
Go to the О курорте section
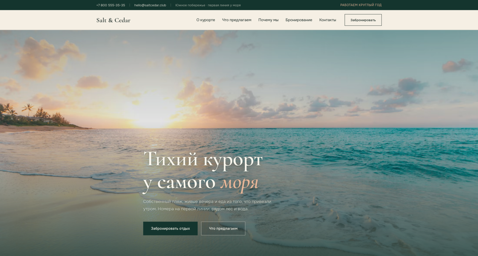point(206,20)
